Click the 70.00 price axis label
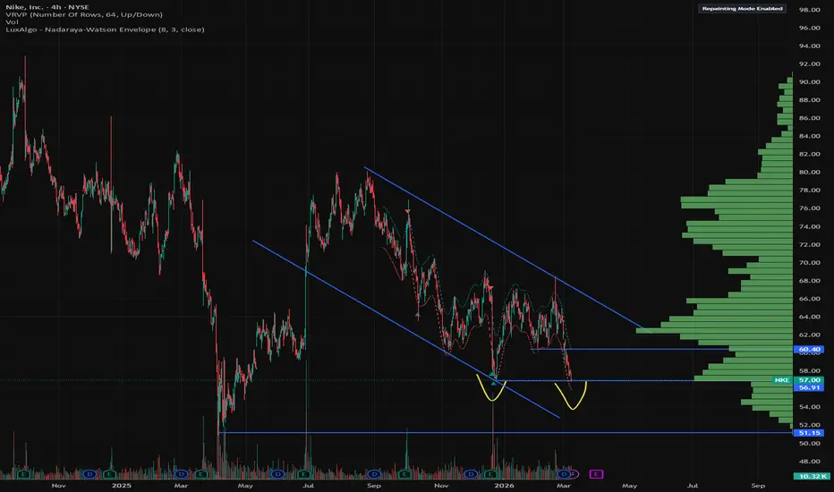The image size is (834, 492). tap(809, 263)
